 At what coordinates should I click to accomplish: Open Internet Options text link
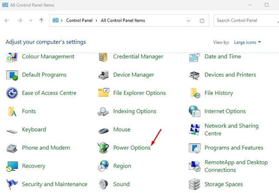click(x=225, y=112)
